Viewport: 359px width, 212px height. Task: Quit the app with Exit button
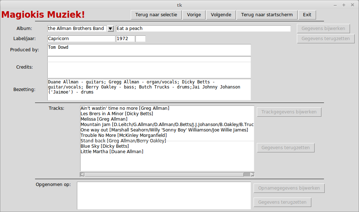307,15
